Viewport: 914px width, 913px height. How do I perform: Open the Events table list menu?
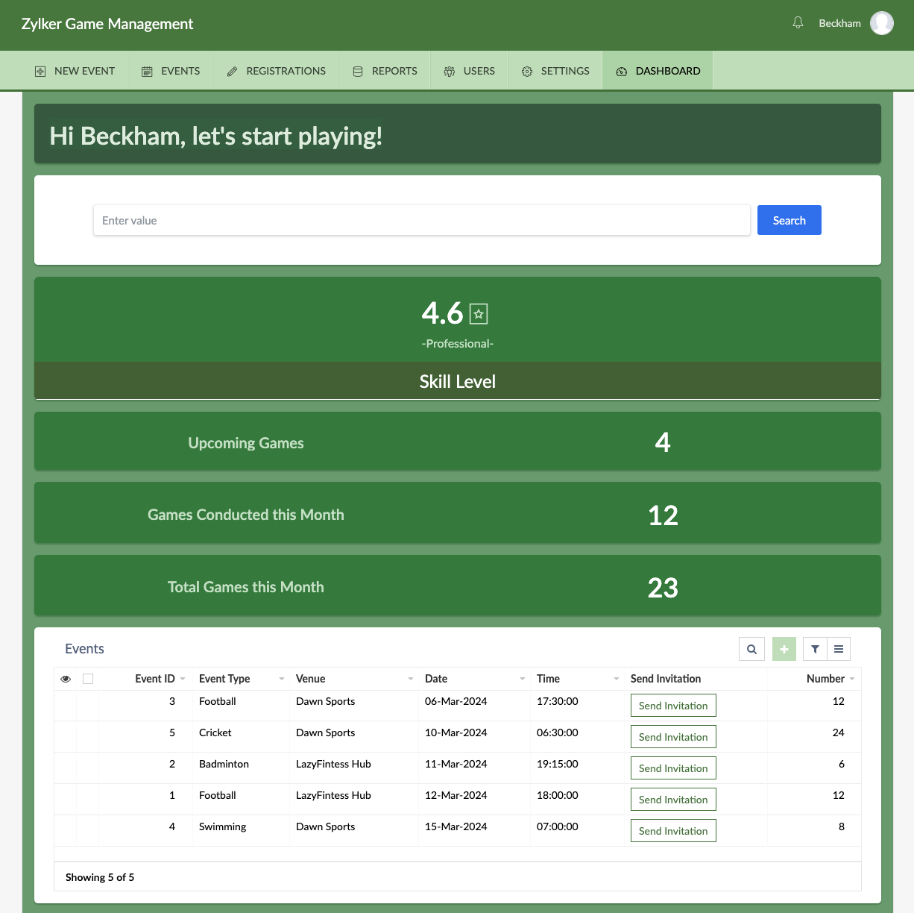(839, 649)
